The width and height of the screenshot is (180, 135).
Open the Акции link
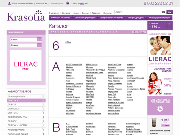click(x=76, y=13)
